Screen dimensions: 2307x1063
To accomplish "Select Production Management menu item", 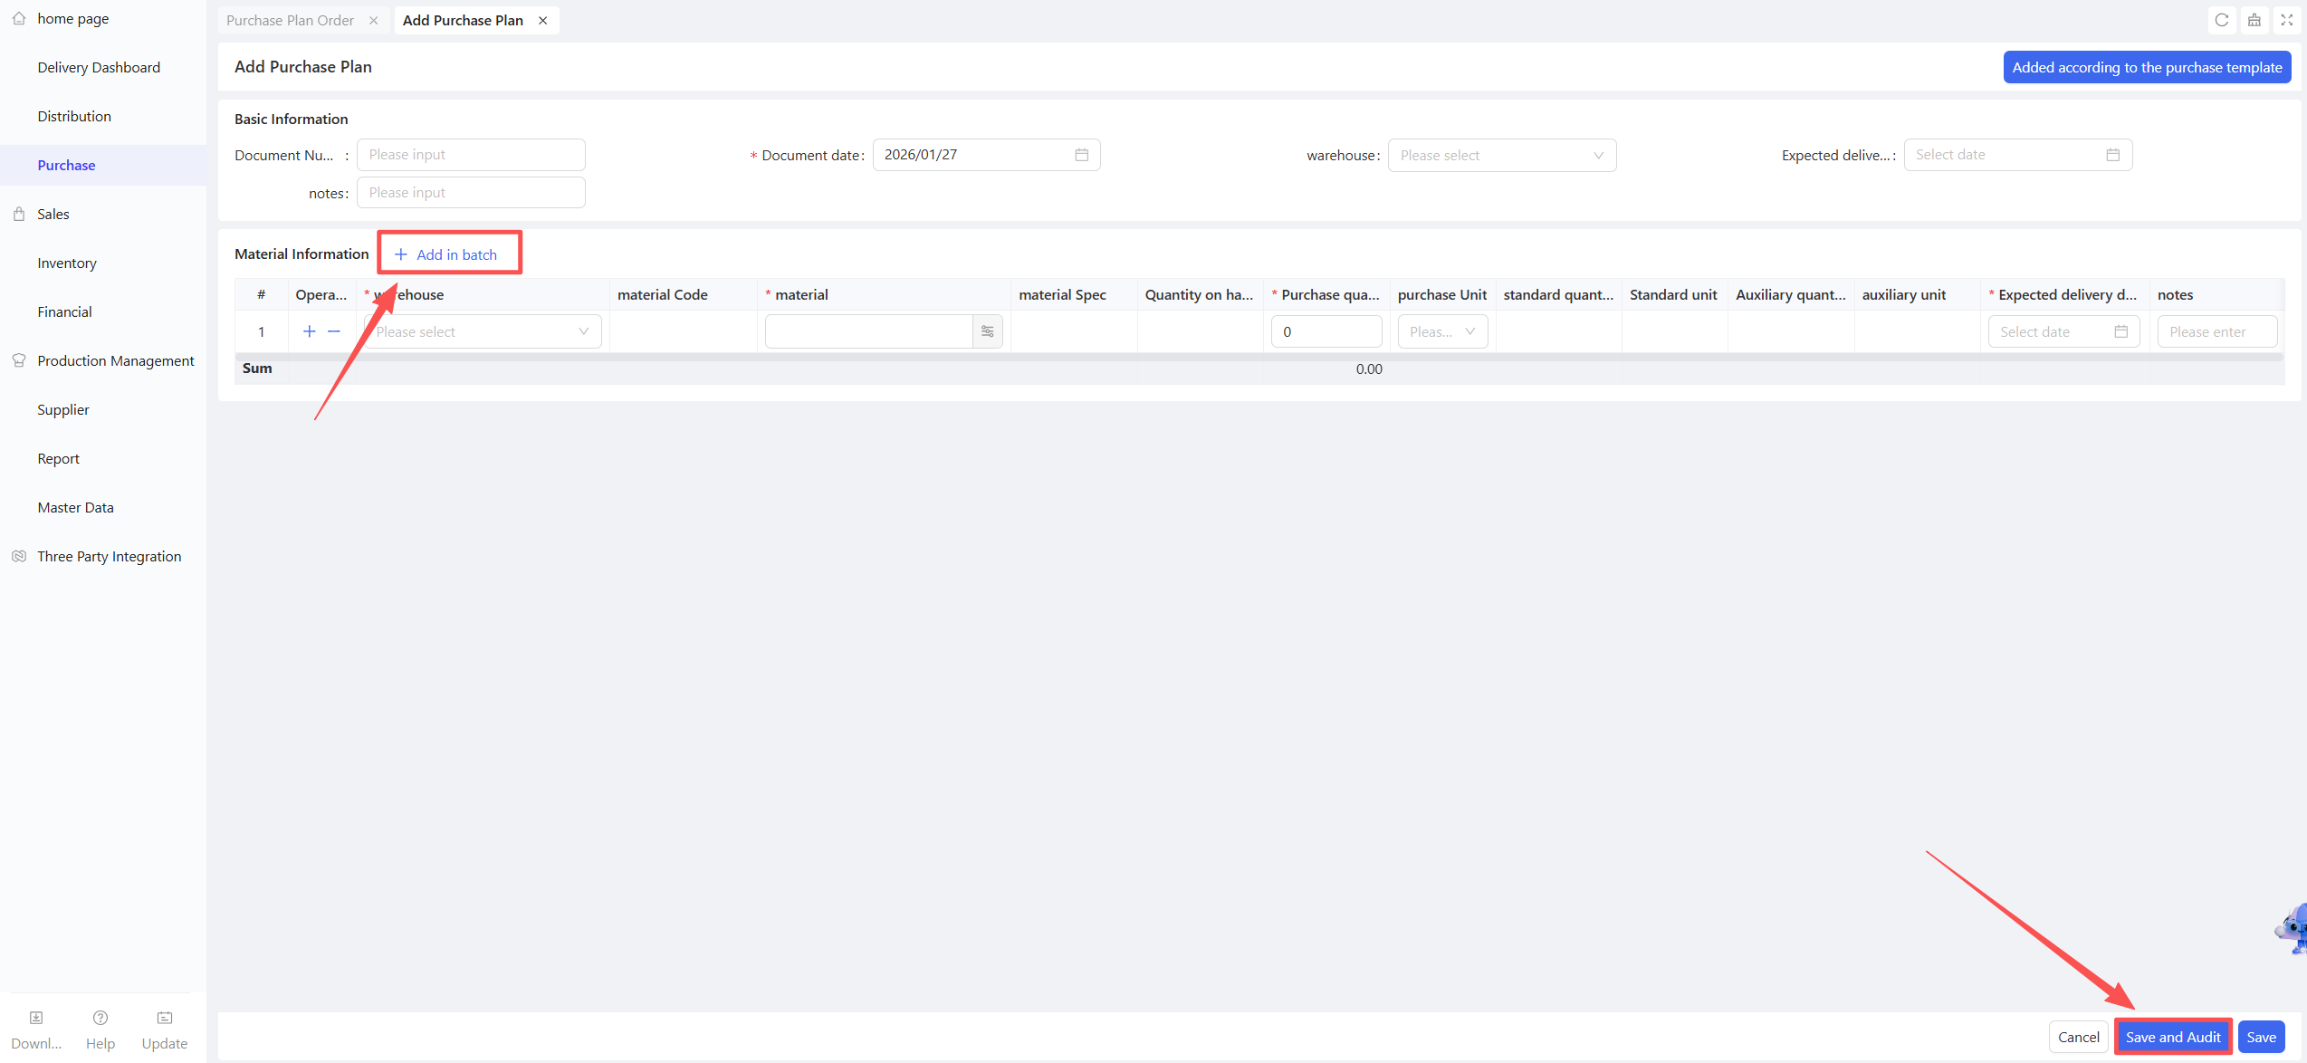I will coord(115,360).
